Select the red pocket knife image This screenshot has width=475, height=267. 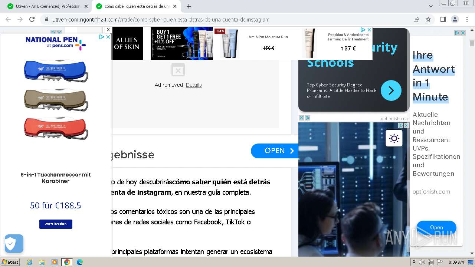[56, 128]
